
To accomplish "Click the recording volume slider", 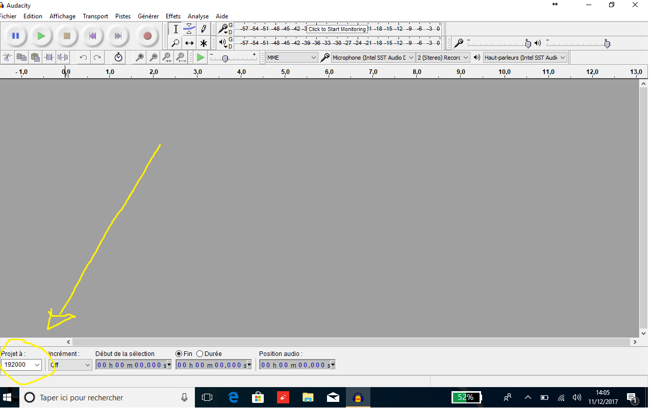I will pos(498,43).
